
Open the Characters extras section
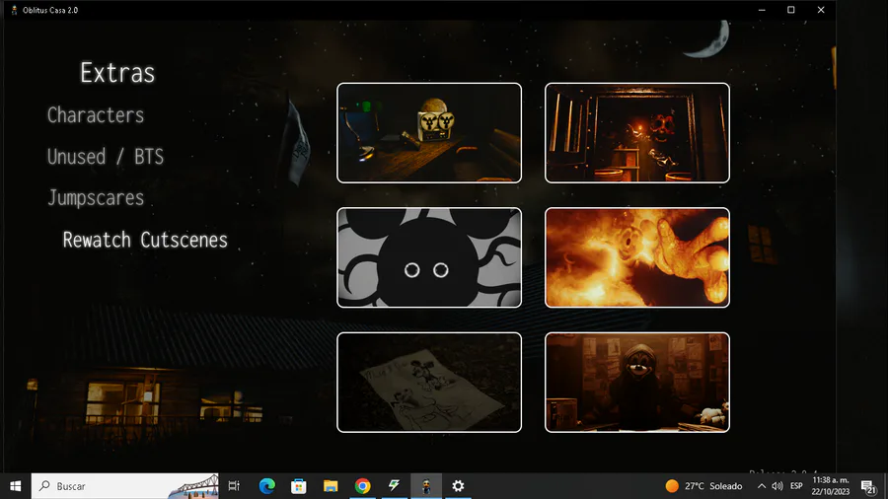(x=96, y=115)
